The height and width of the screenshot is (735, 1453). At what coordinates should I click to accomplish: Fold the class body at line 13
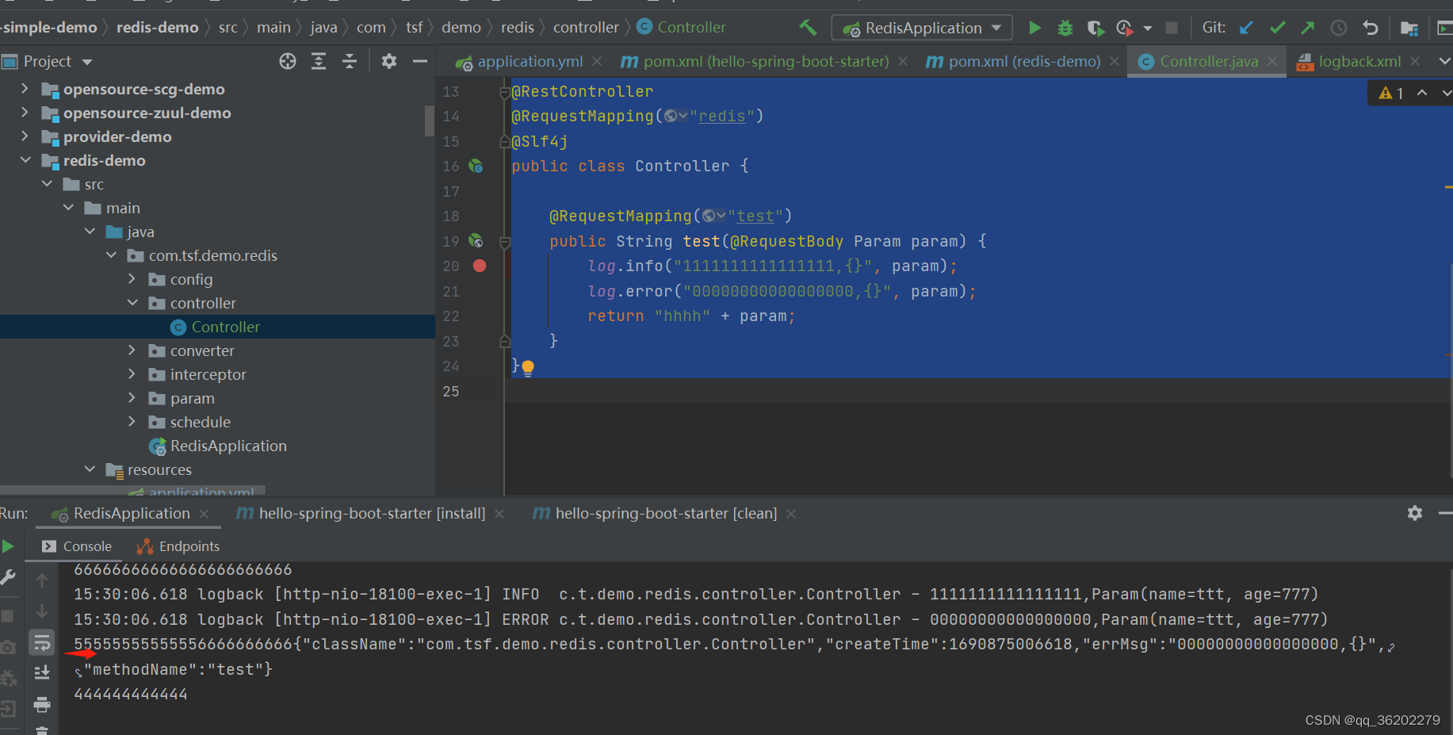(x=504, y=92)
